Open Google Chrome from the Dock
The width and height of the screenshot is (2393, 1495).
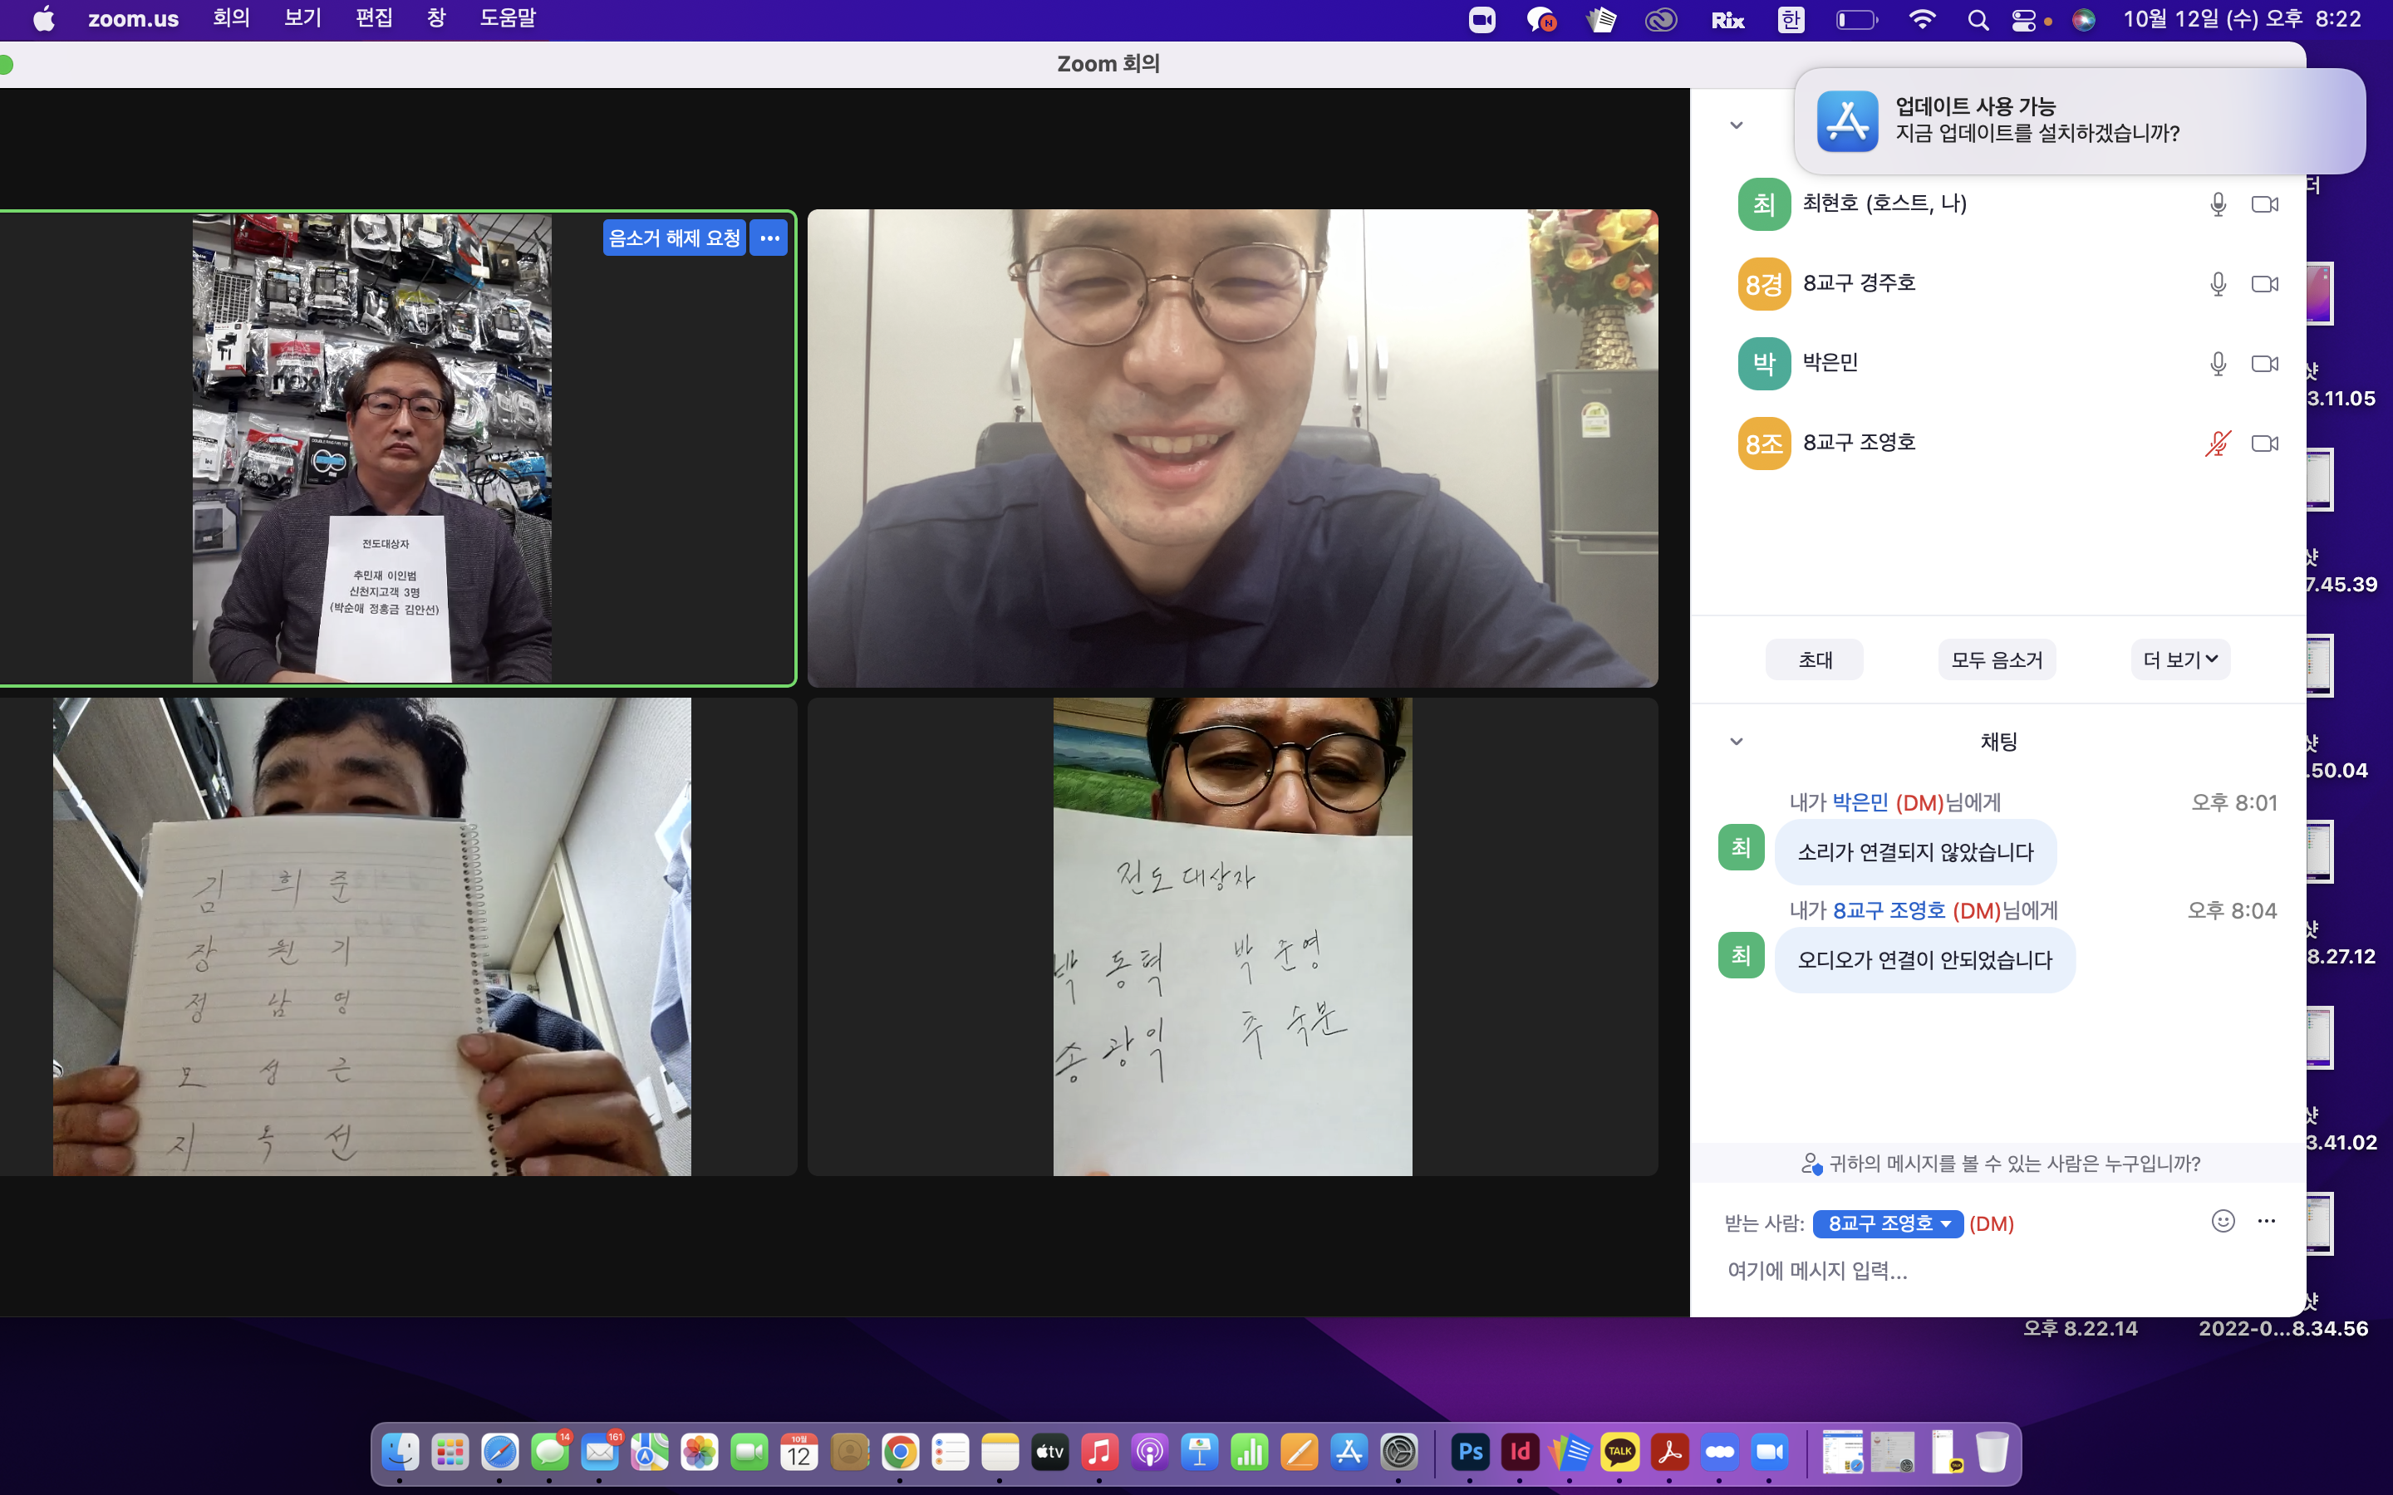point(900,1452)
